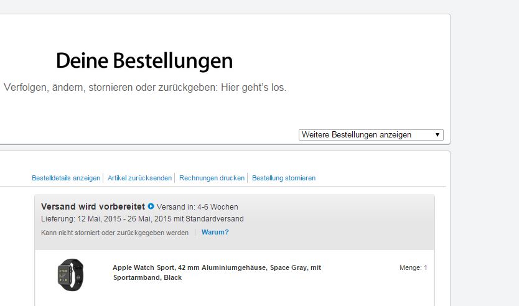Image resolution: width=519 pixels, height=306 pixels.
Task: Click the 'Warum?' link
Action: (215, 232)
